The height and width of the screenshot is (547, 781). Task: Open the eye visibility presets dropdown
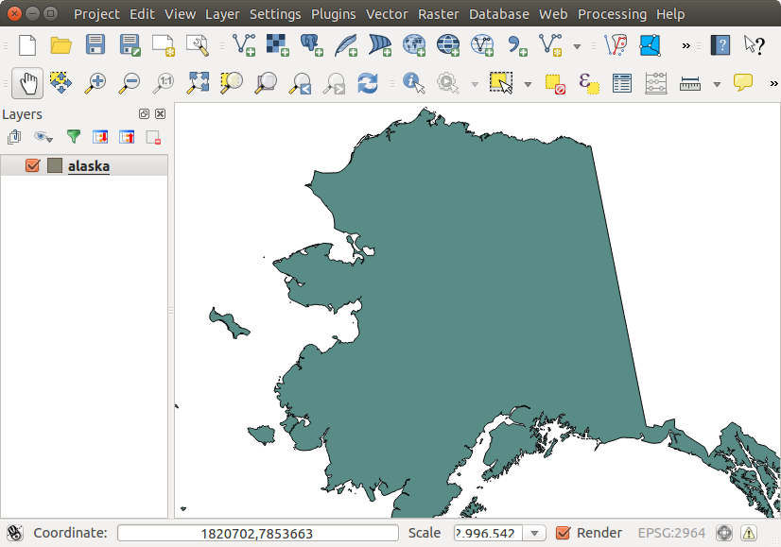tap(43, 137)
